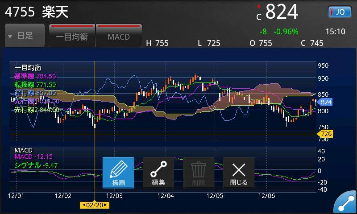Screen dimensions: 357x214
Task: Tap the L 725 low value
Action: click(x=209, y=43)
